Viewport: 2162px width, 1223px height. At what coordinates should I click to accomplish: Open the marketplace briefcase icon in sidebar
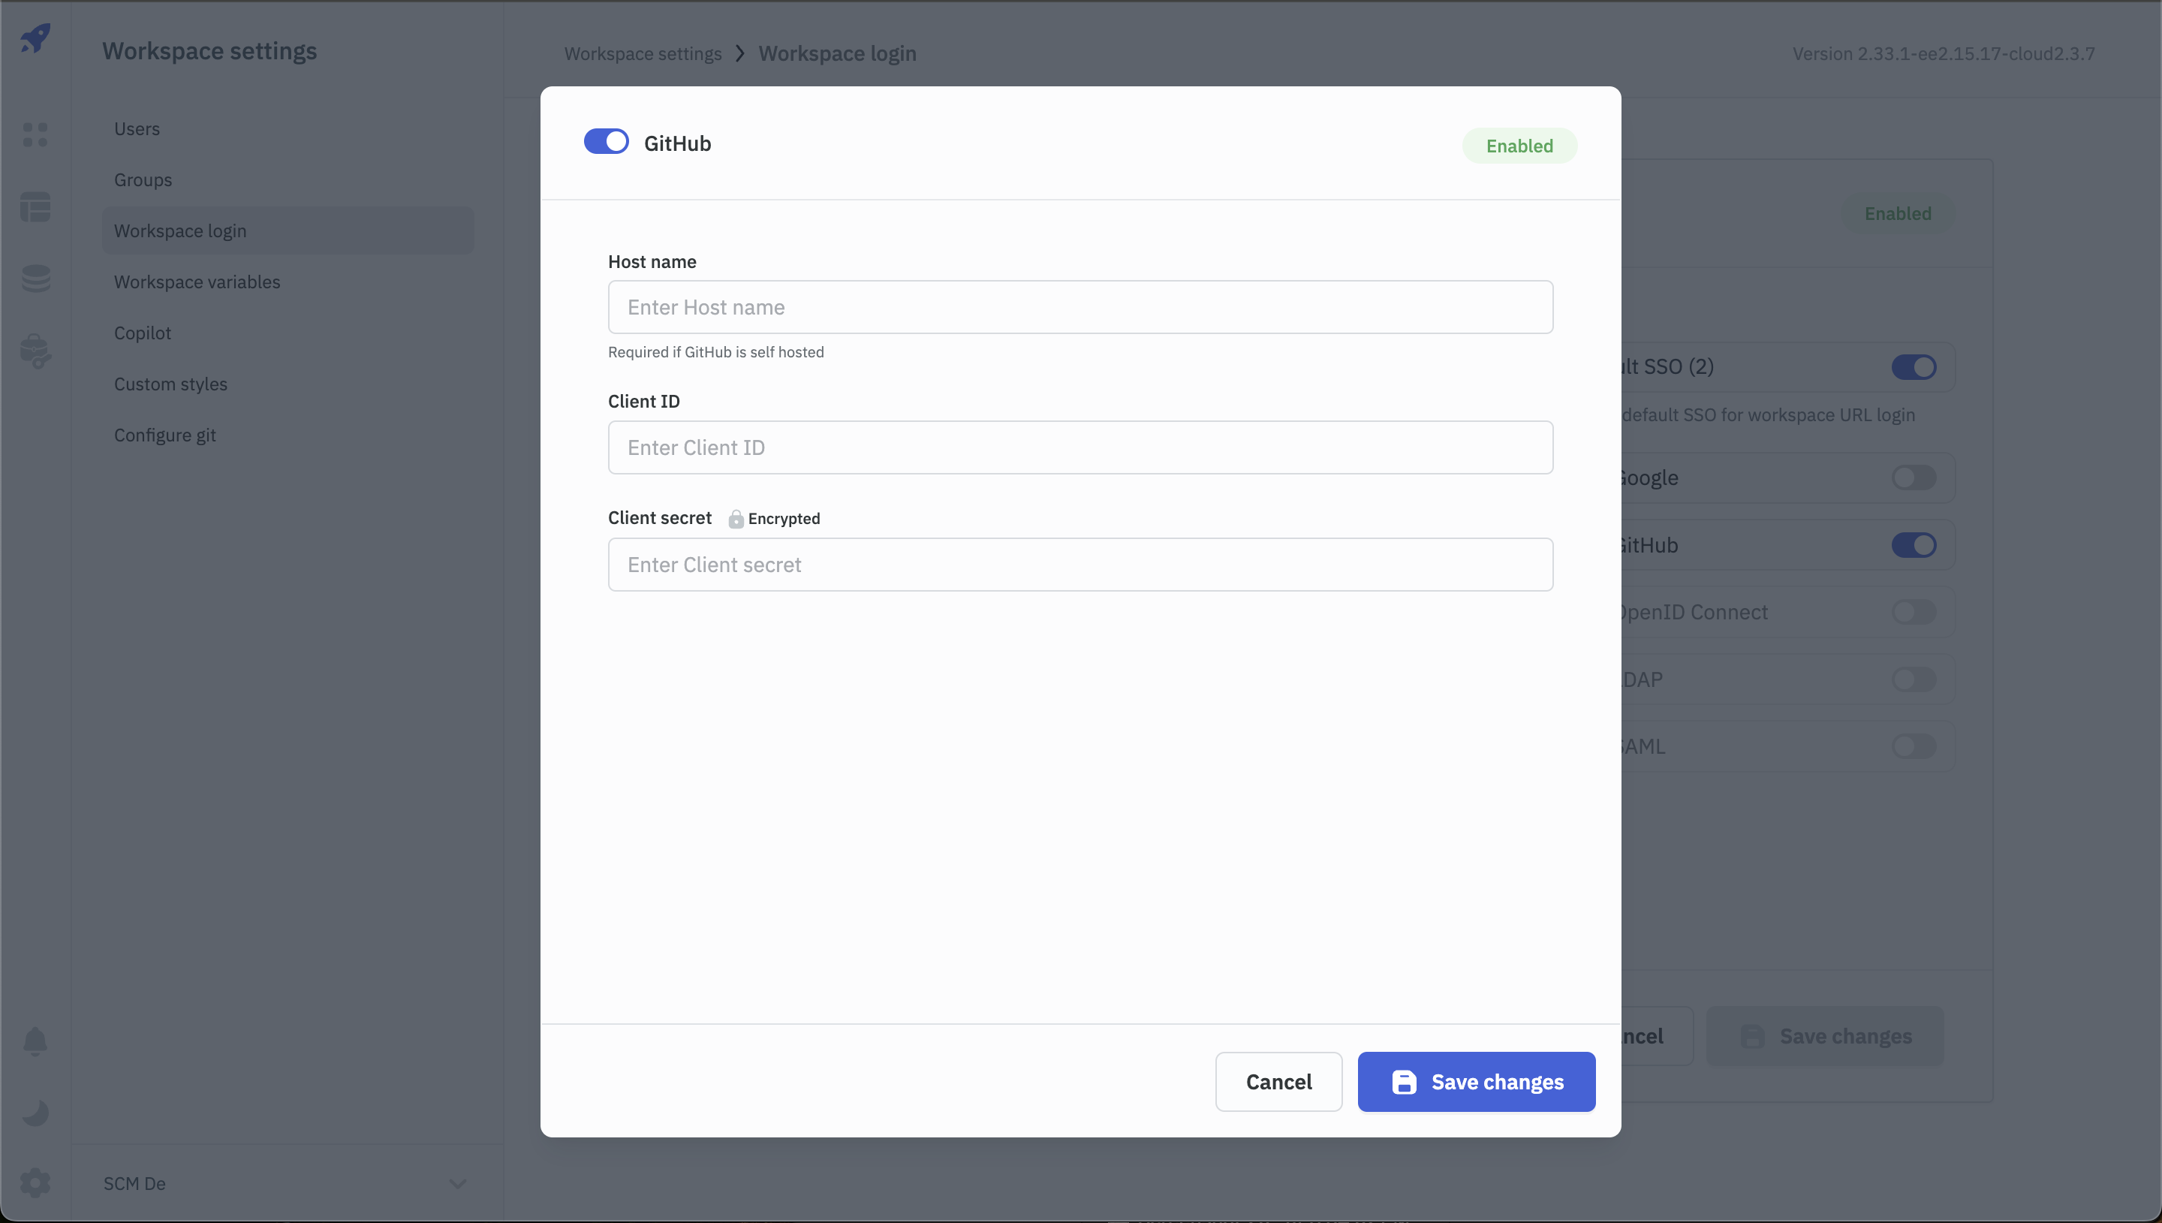[x=35, y=351]
